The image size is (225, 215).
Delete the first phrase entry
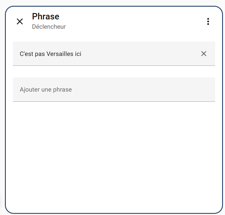coord(204,54)
